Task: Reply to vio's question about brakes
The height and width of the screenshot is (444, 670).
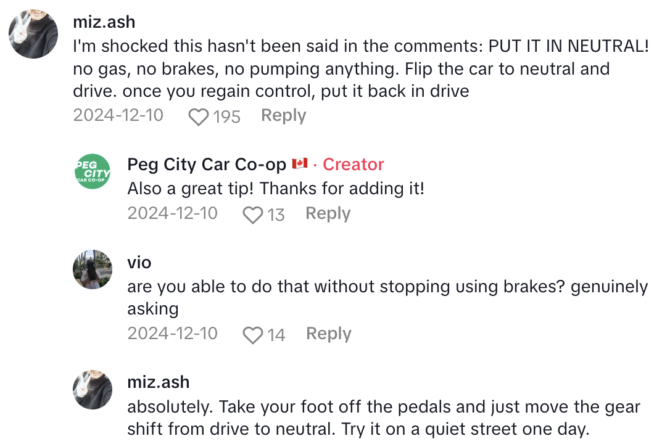Action: [x=328, y=334]
